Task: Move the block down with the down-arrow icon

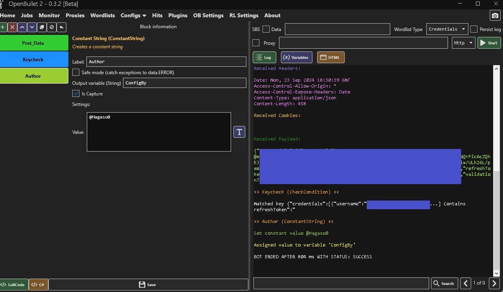Action: point(32,27)
